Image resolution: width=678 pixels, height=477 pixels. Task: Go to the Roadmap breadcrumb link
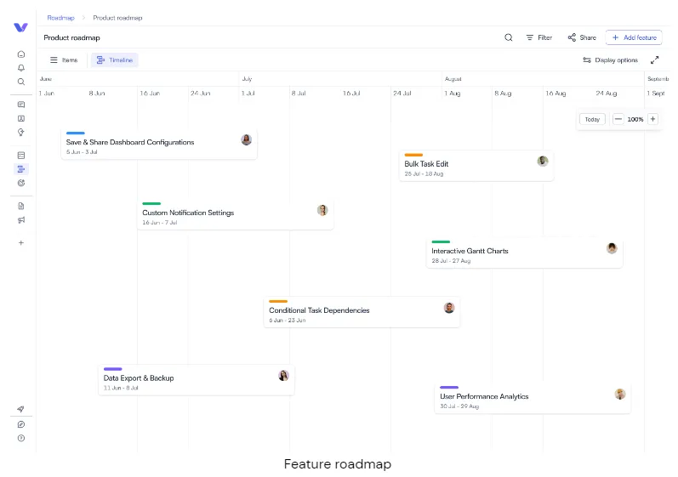pos(60,18)
